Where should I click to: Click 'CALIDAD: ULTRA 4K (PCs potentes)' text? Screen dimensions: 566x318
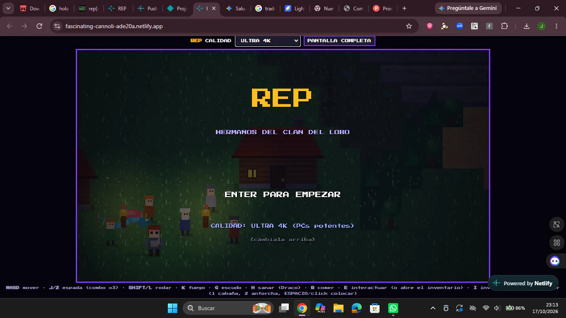[x=283, y=226]
